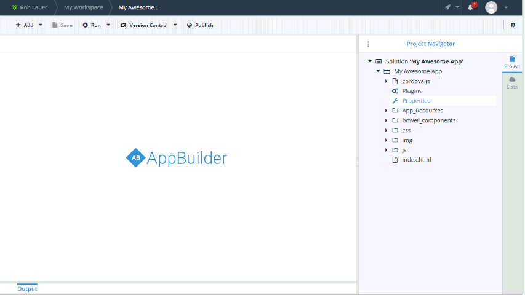
Task: Open the index.html file
Action: pos(417,160)
